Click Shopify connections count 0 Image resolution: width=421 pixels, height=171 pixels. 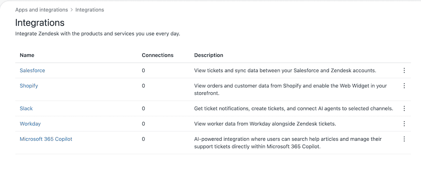[x=144, y=86]
